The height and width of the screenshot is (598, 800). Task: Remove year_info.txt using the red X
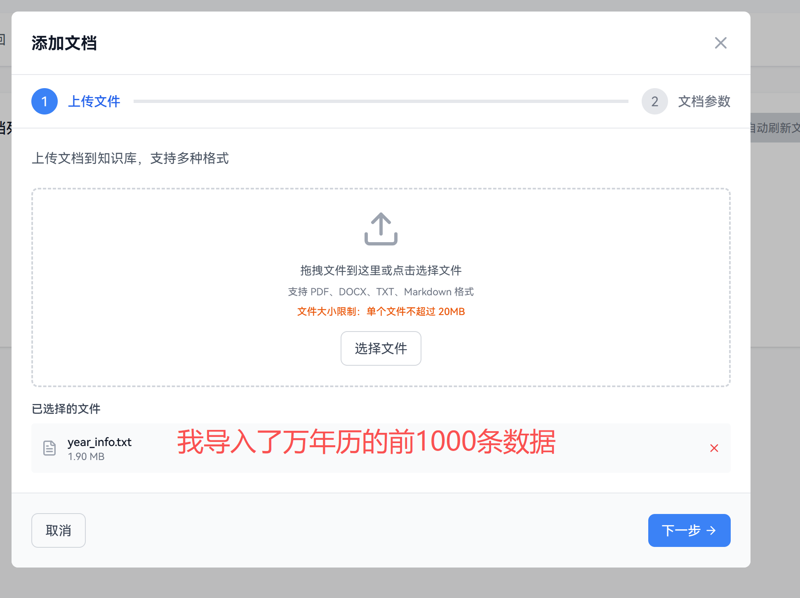point(714,448)
